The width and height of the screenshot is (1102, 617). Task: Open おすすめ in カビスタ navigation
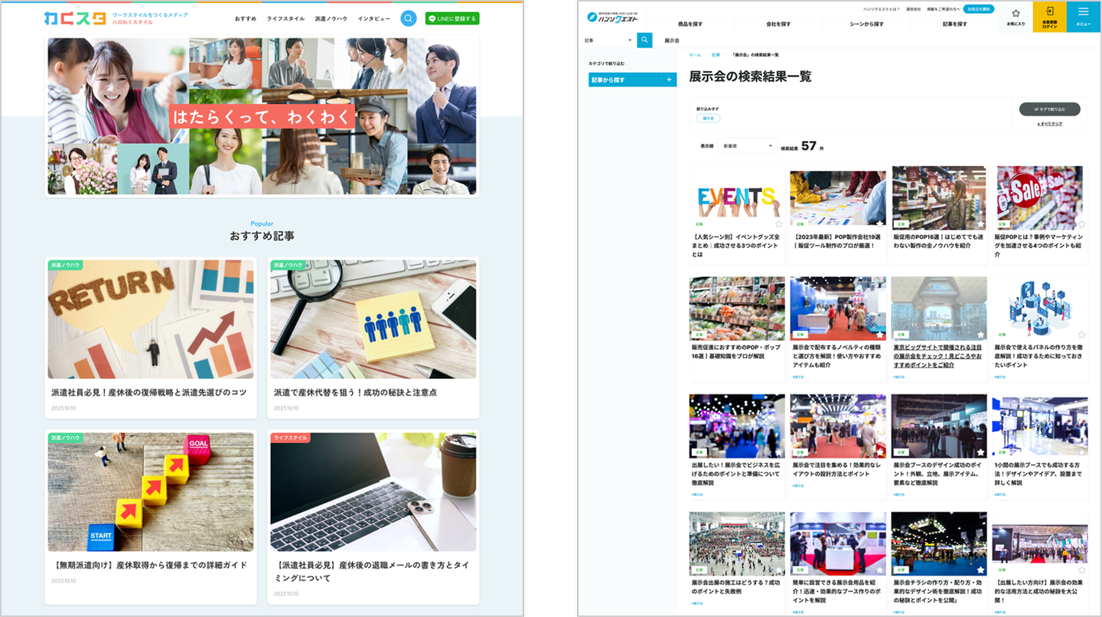pos(246,18)
